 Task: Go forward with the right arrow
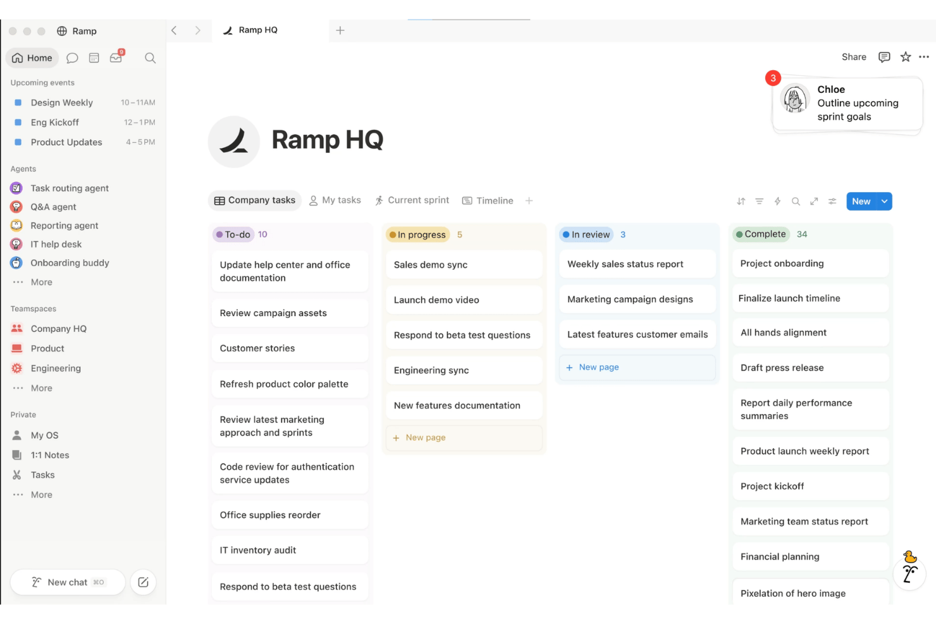(197, 30)
